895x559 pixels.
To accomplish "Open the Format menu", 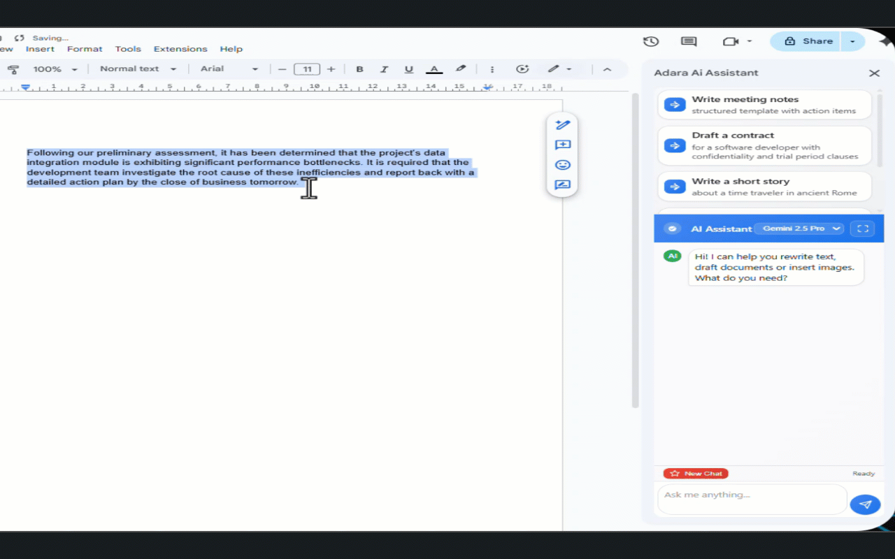I will (x=85, y=49).
